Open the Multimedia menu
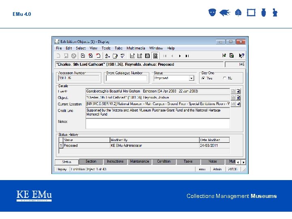Image resolution: width=292 pixels, height=219 pixels. pos(136,48)
